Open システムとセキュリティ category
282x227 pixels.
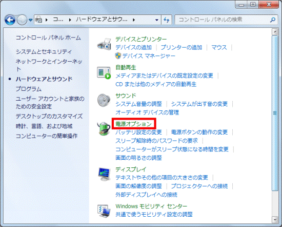[x=44, y=52]
